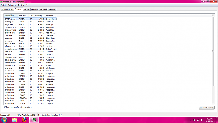Select the igfxpers.exe process row
Image resolution: width=218 pixels, height=123 pixels.
click(x=30, y=46)
